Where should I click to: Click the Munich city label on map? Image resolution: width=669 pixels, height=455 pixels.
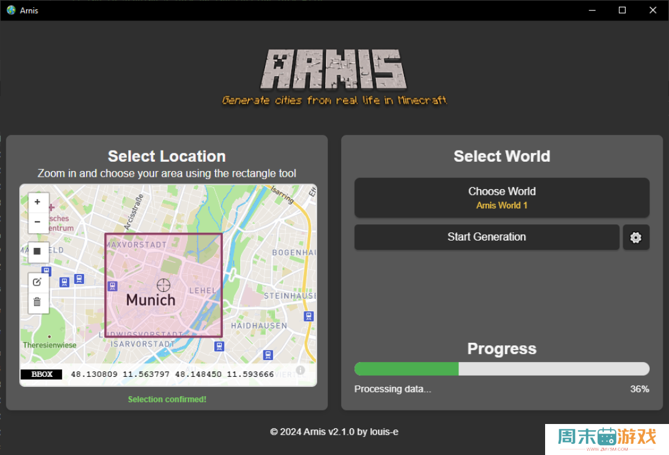(x=151, y=300)
